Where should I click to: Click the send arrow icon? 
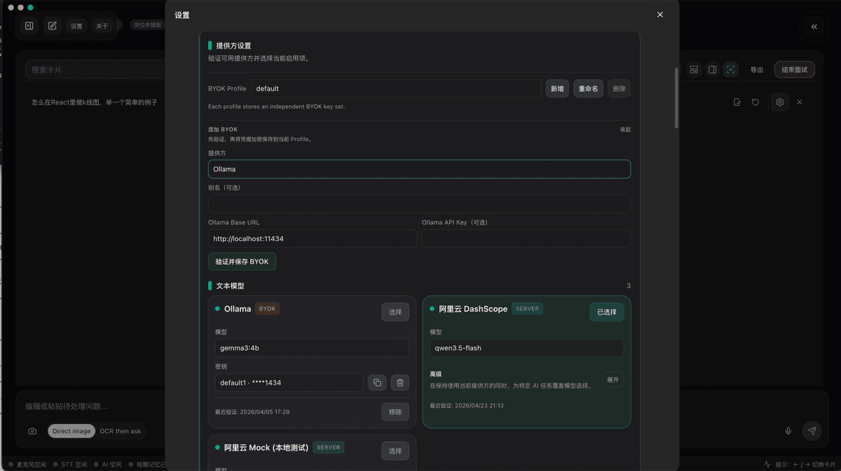pos(812,431)
